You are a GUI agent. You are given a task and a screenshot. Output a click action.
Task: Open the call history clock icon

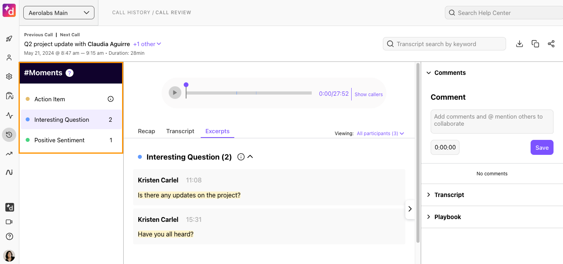9,135
